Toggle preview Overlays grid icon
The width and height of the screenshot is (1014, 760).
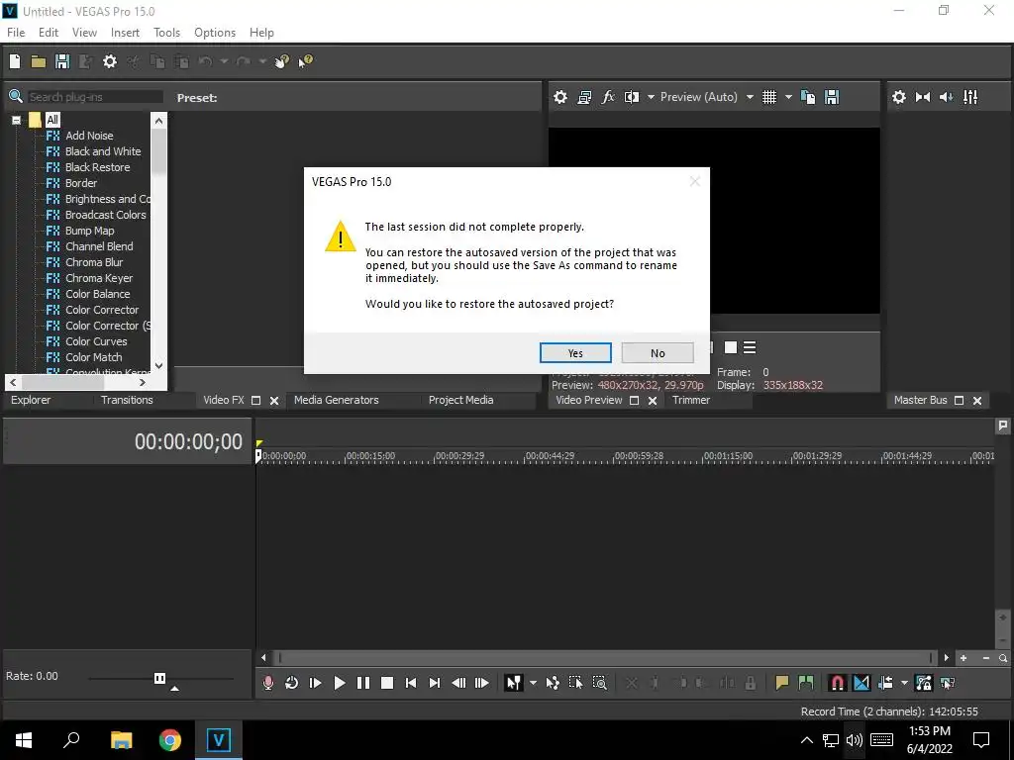(768, 97)
